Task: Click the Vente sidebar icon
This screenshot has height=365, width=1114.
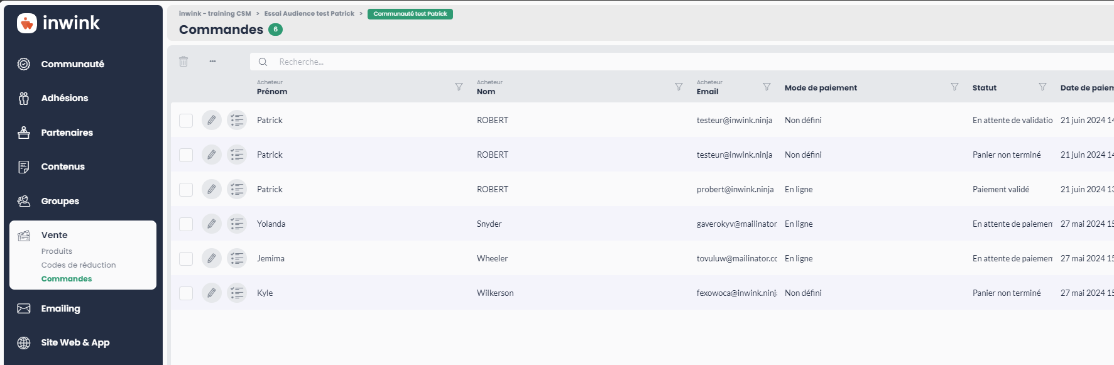Action: (24, 236)
